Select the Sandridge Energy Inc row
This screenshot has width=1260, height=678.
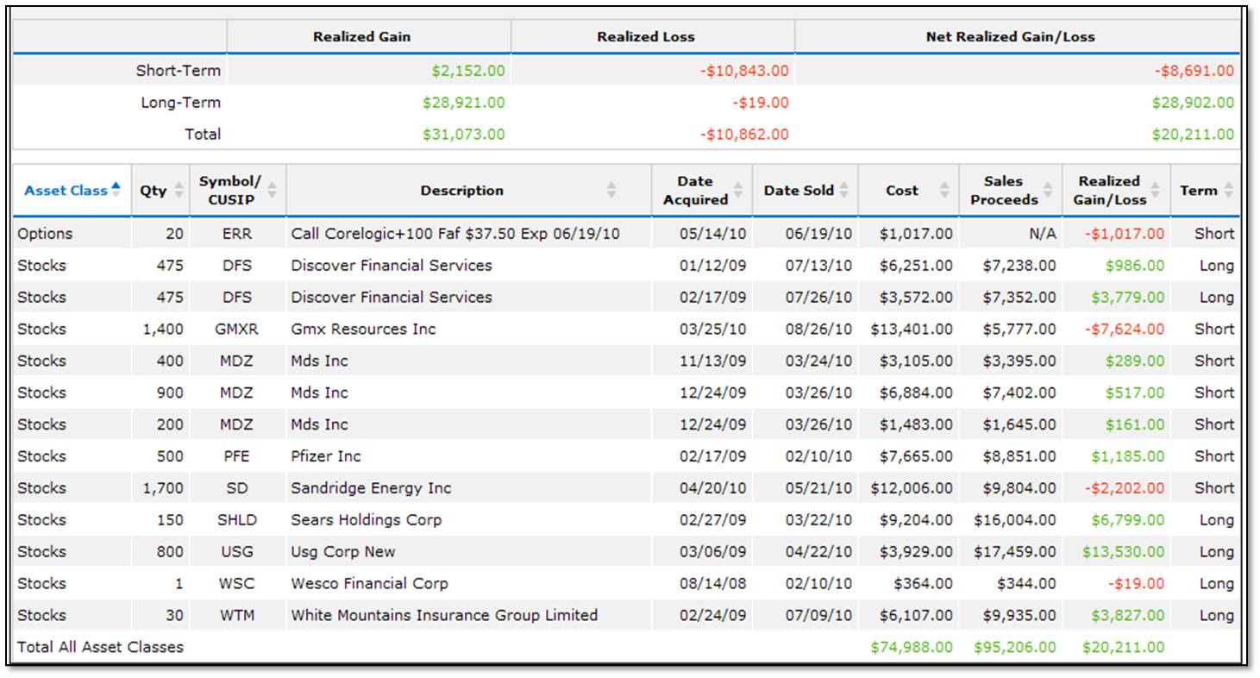point(371,488)
